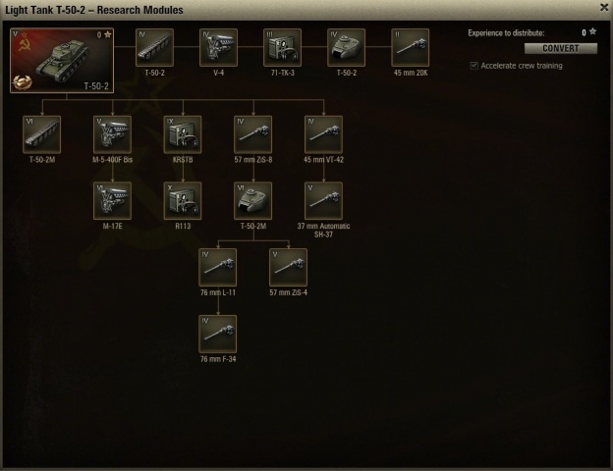Pick the KRSTB radio module

point(183,134)
